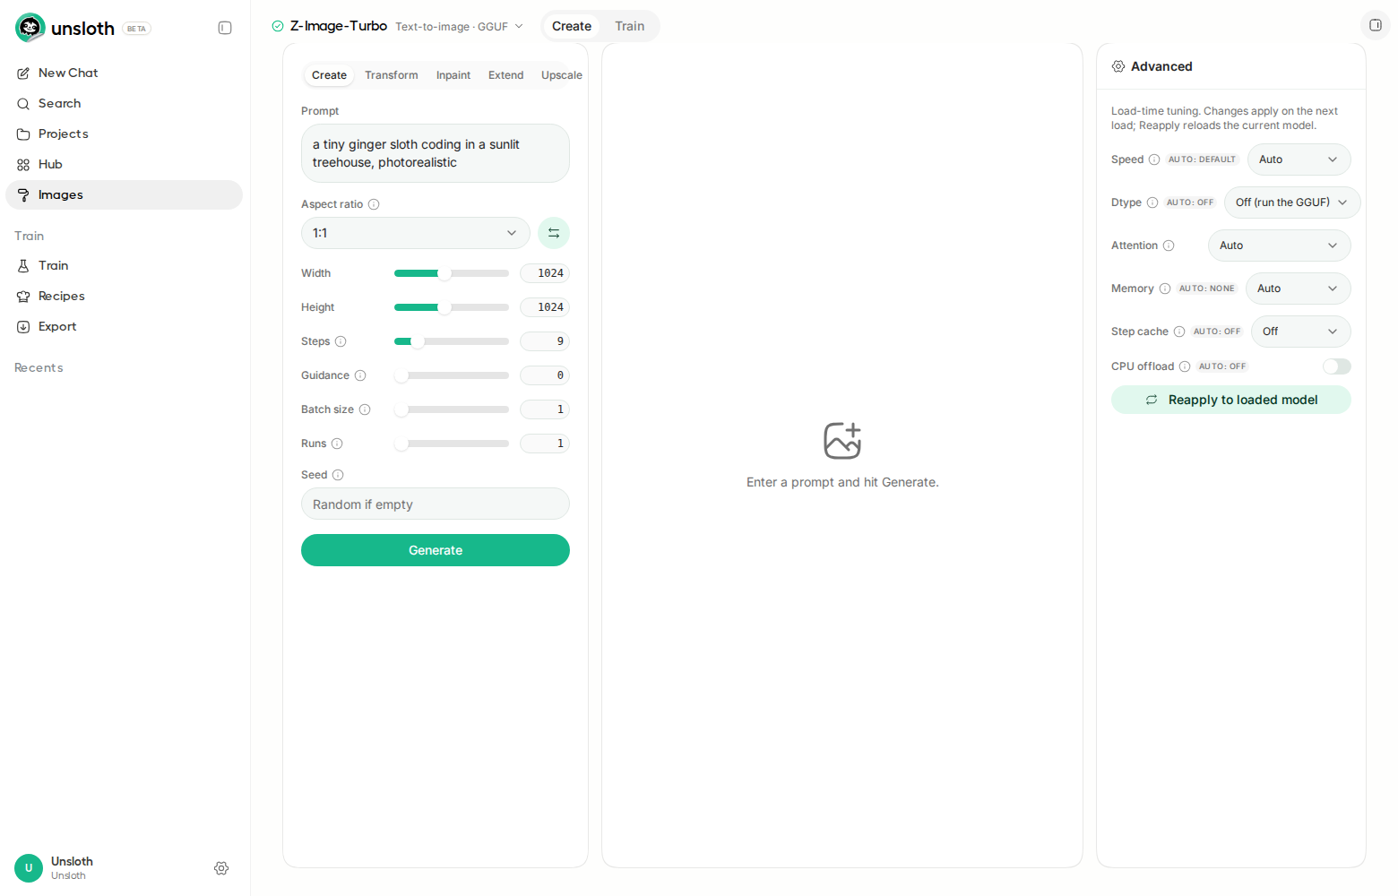The image size is (1398, 896).
Task: Click the swap width and height icon
Action: (554, 233)
